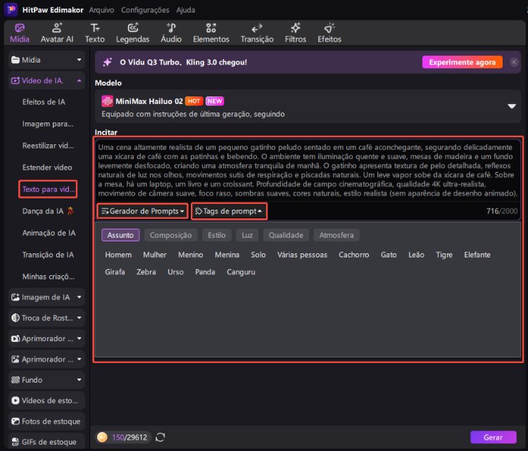Click the sparkle icon in the banner
The image size is (528, 451).
point(108,62)
